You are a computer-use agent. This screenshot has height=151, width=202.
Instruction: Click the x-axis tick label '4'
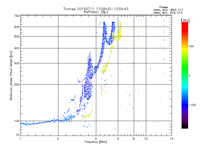pos(96,139)
